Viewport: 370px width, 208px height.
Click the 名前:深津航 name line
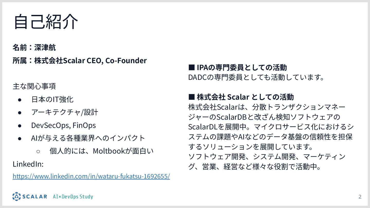tap(34, 48)
